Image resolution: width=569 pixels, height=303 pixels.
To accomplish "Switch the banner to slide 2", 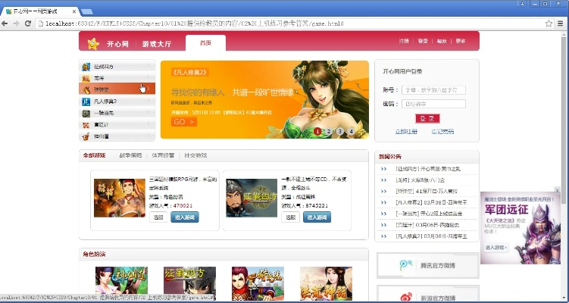I will coord(328,131).
